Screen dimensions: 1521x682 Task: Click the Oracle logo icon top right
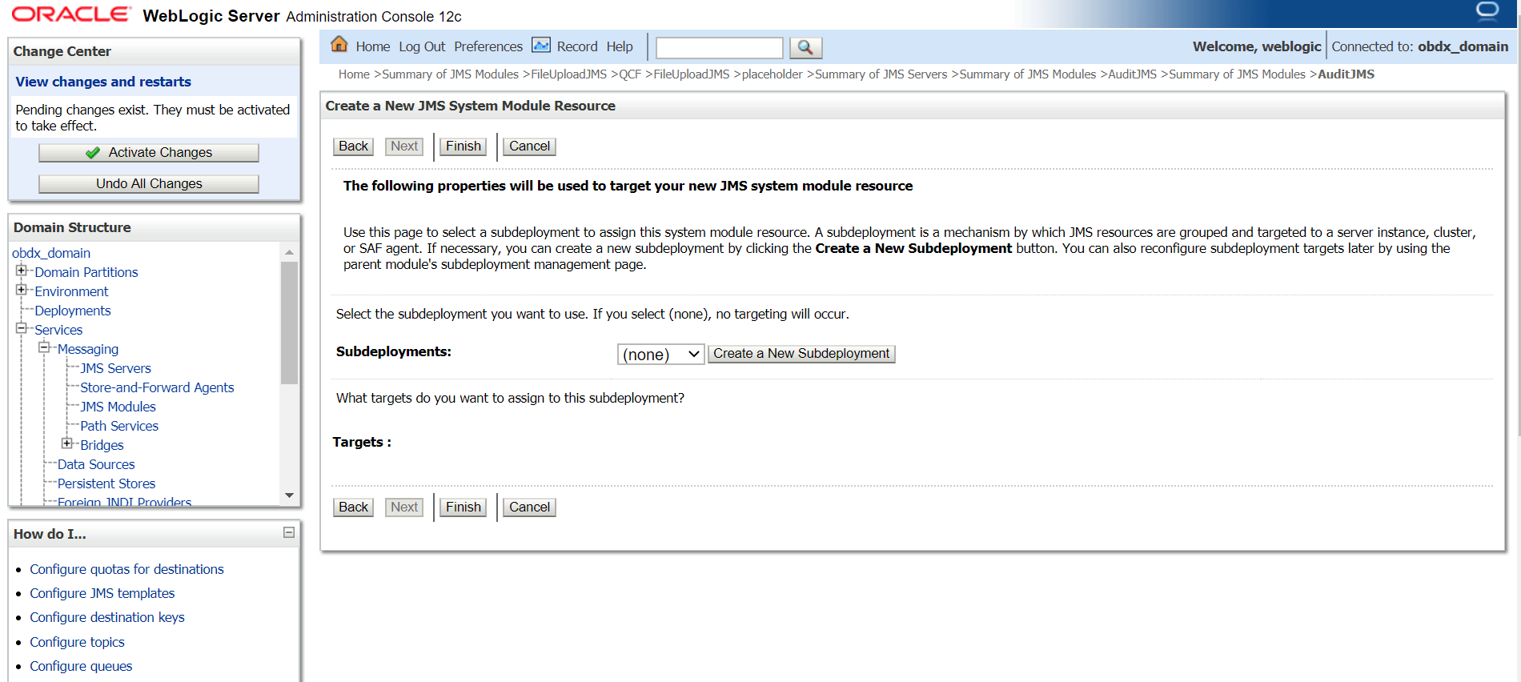click(1487, 10)
